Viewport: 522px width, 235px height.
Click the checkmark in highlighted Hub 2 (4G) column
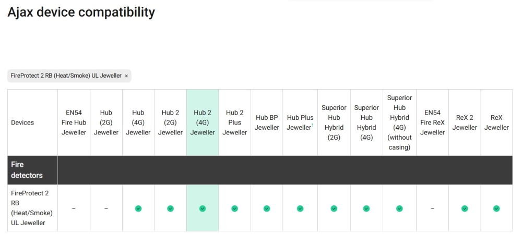tap(203, 208)
